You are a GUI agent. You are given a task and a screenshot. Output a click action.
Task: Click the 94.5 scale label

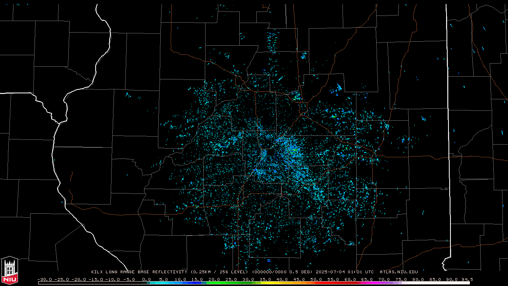(467, 280)
